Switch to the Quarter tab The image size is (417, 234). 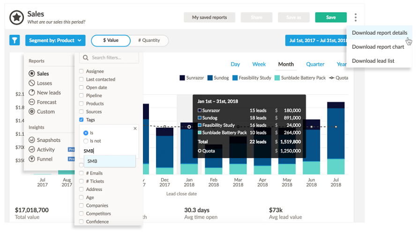coord(315,64)
